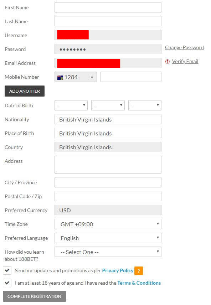
Task: Open the last Date of Birth dropdown
Action: click(145, 105)
